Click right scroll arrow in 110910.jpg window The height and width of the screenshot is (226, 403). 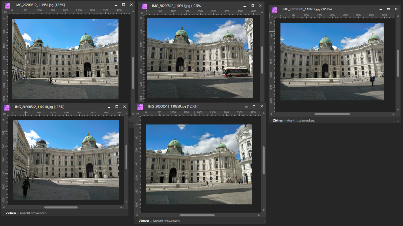click(121, 207)
